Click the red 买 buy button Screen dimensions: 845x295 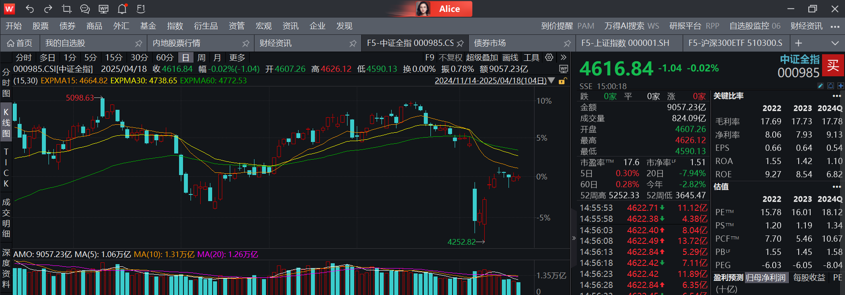click(833, 65)
